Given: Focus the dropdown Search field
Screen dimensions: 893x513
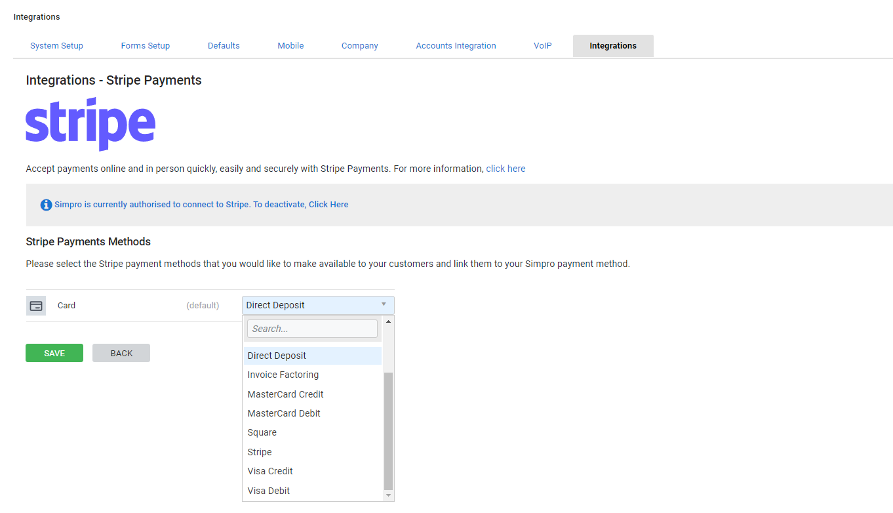Looking at the screenshot, I should coord(312,329).
